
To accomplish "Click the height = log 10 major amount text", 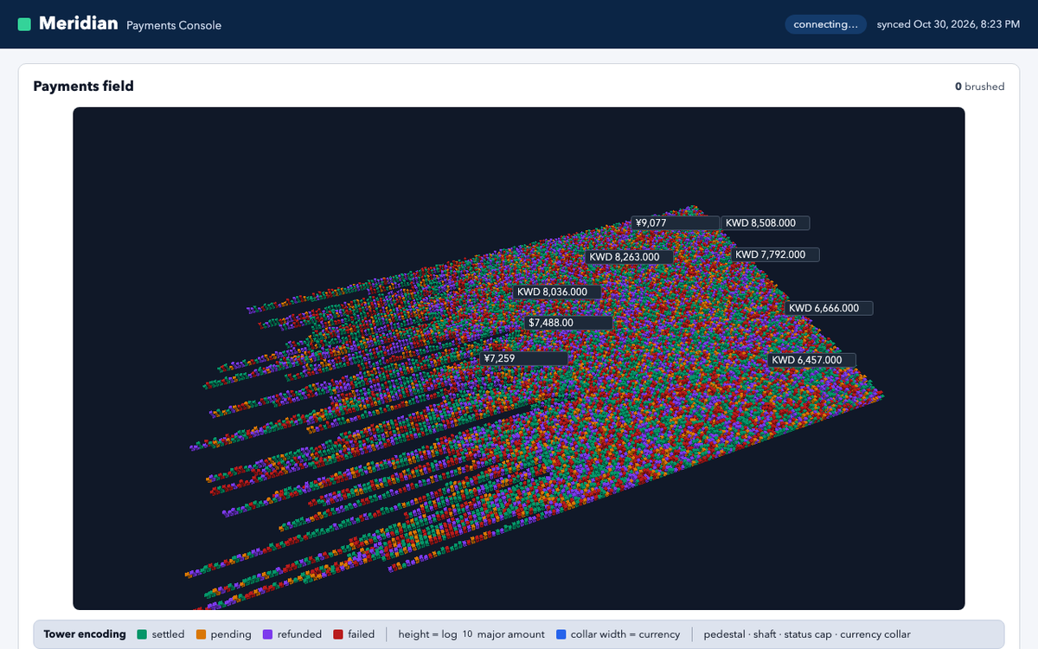I will [471, 634].
